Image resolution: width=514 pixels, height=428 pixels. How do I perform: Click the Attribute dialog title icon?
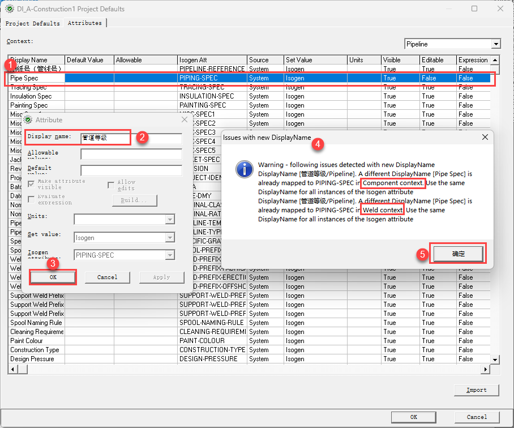28,119
